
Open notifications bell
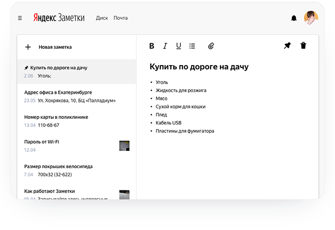pyautogui.click(x=294, y=18)
